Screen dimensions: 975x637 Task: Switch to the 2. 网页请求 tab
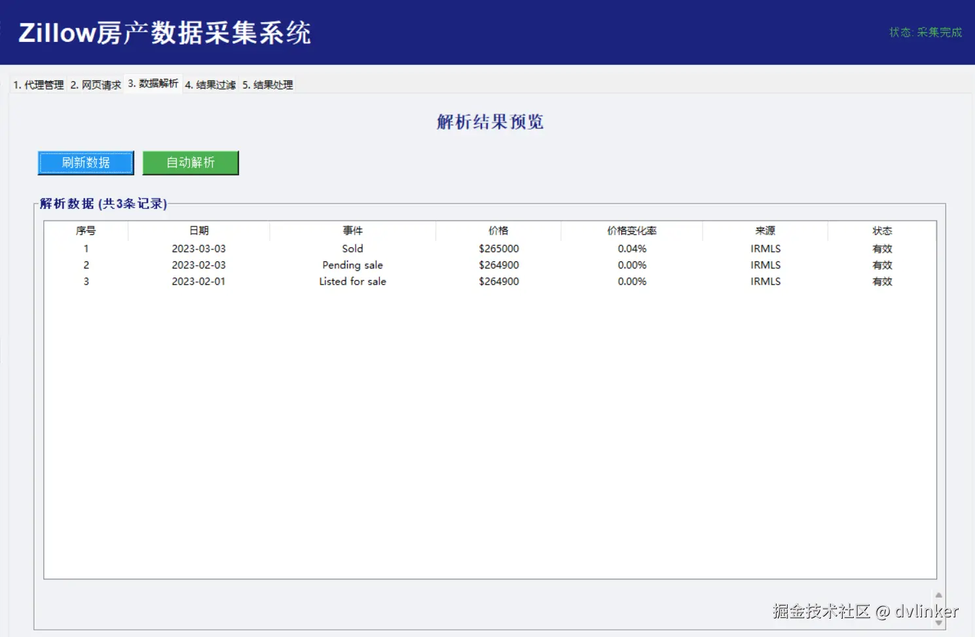tap(96, 85)
